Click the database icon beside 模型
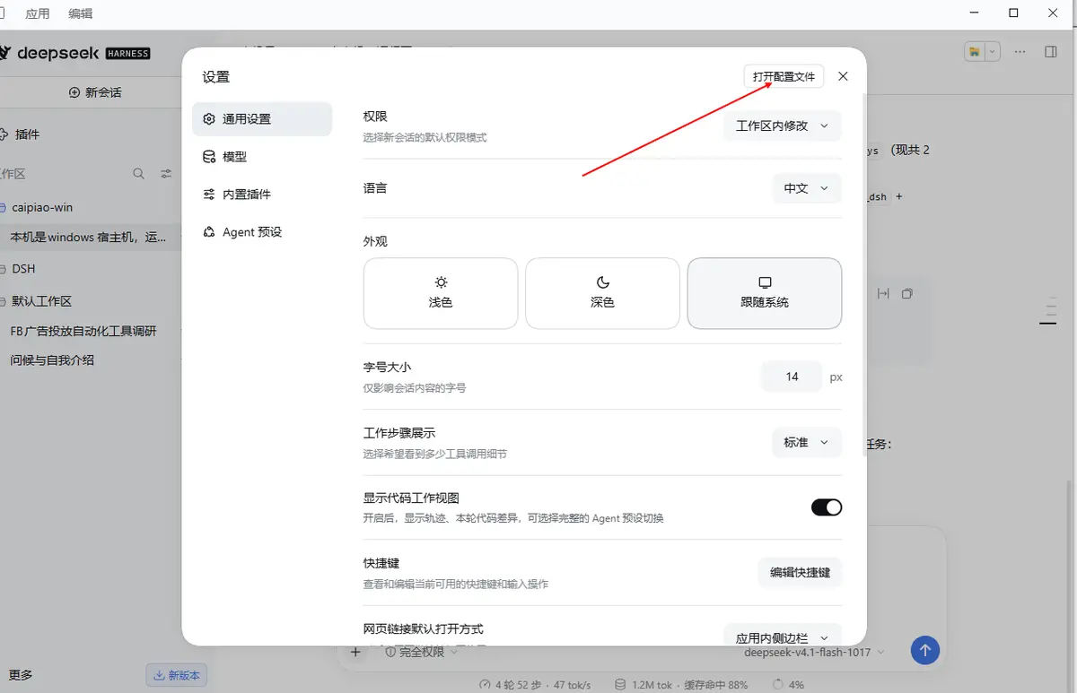Screen dimensions: 1077x693 (209, 156)
